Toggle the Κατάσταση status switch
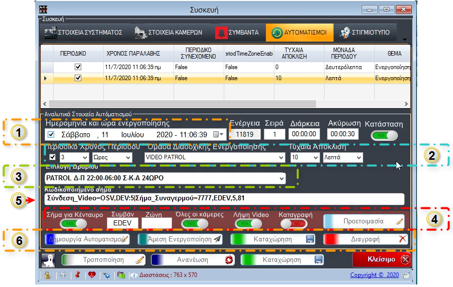The width and height of the screenshot is (453, 287). tap(384, 135)
